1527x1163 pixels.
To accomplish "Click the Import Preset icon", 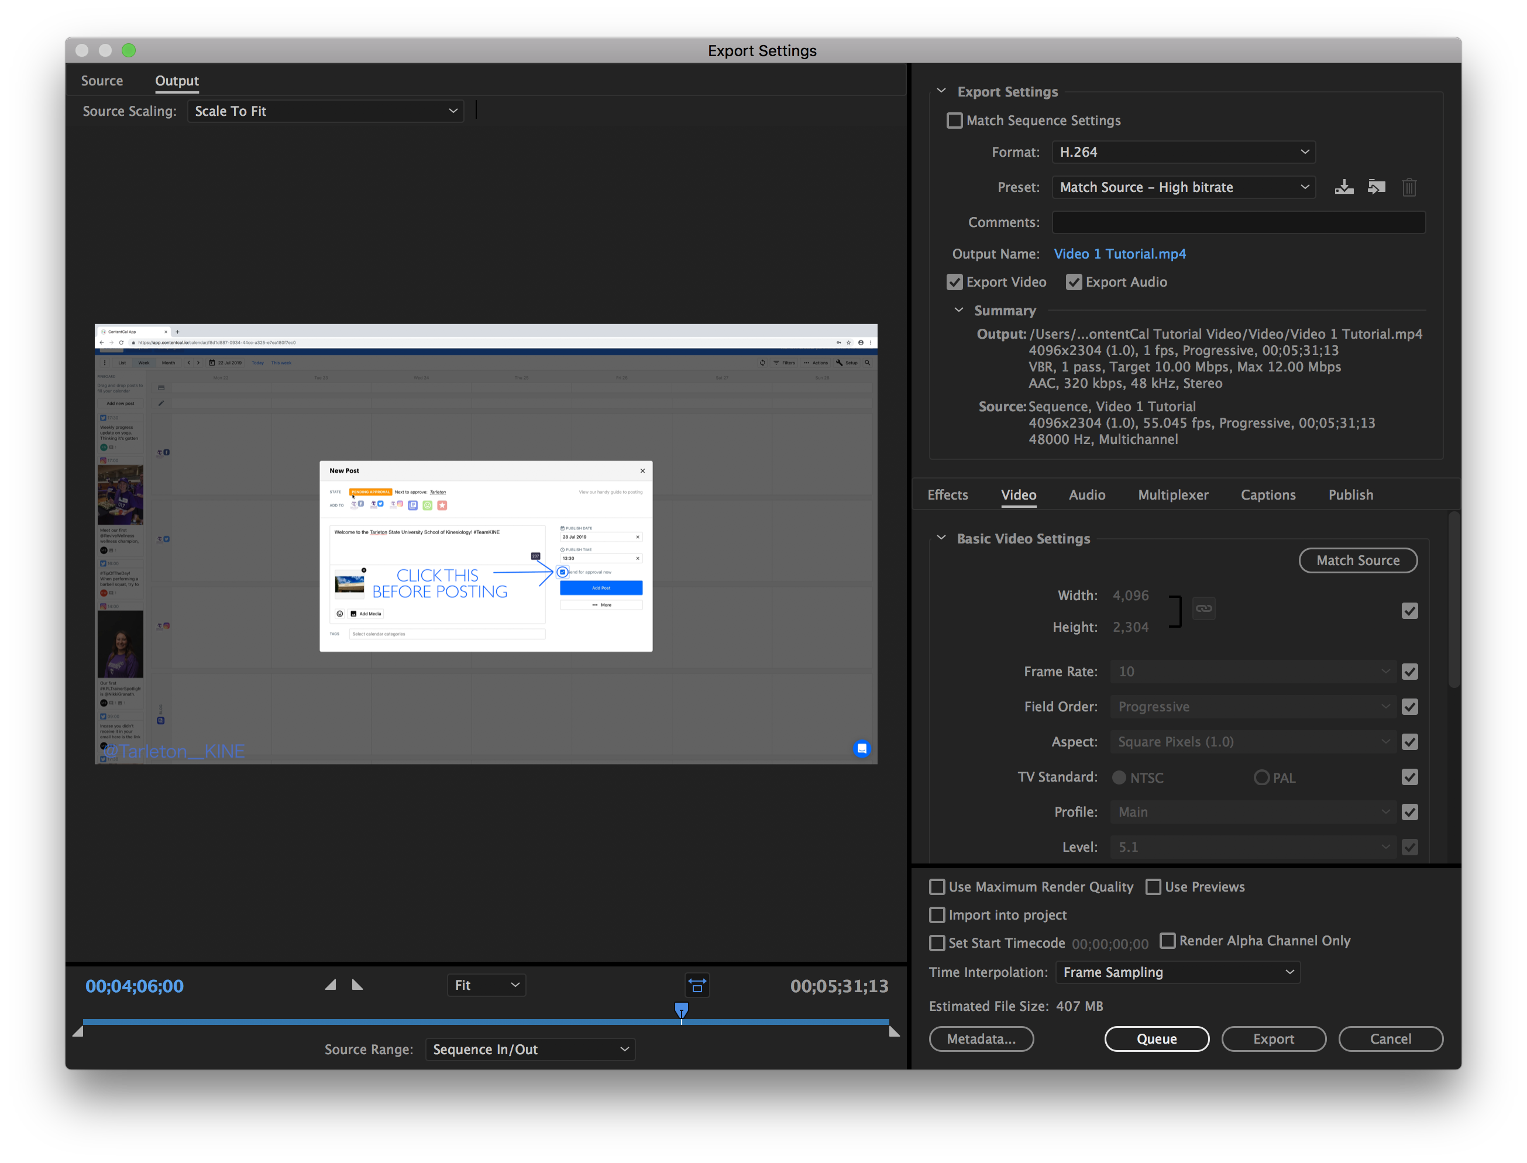I will [x=1376, y=187].
